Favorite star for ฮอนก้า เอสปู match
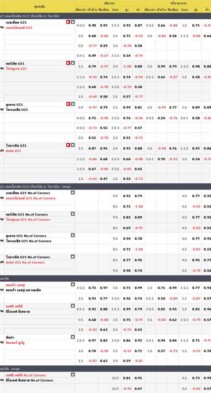Screen dimensions: 211x393 73,284
